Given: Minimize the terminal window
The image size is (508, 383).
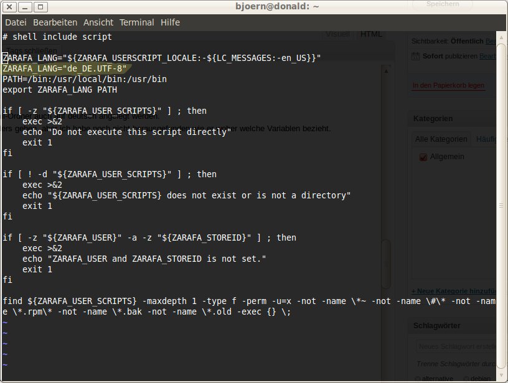Looking at the screenshot, I should (25, 7).
